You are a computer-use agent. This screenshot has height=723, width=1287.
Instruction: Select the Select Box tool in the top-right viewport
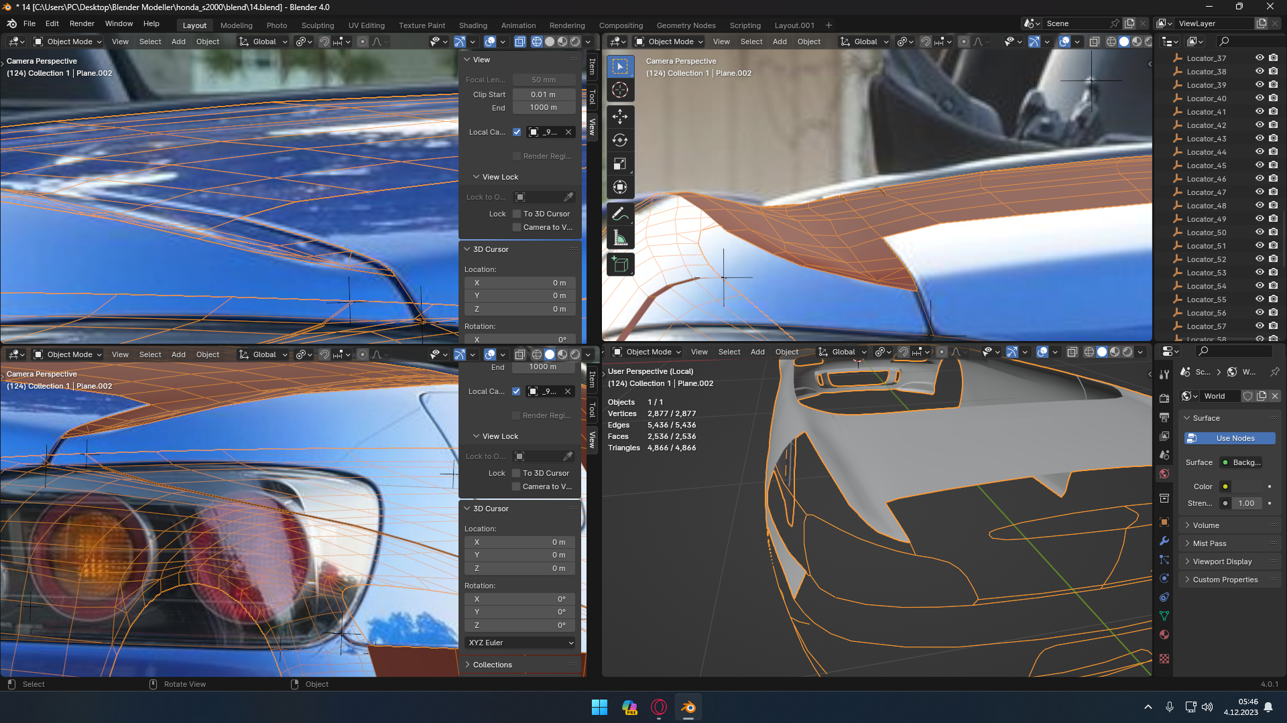click(x=620, y=66)
